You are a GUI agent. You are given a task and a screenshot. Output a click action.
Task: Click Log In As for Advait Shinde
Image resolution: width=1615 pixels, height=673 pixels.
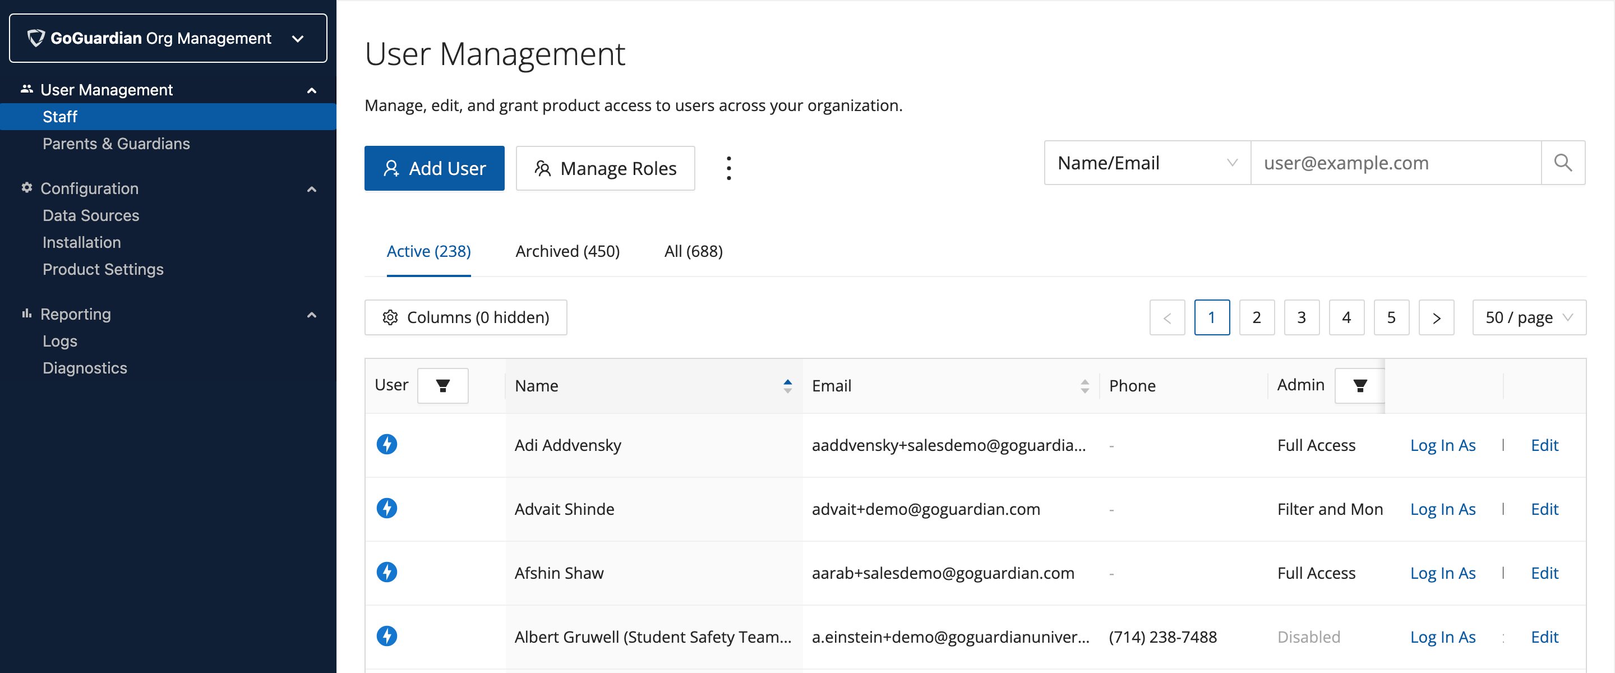click(1443, 509)
